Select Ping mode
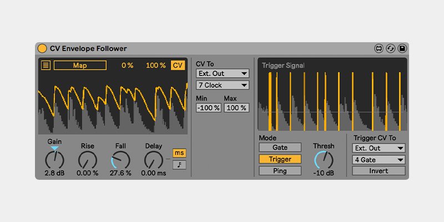 280,171
